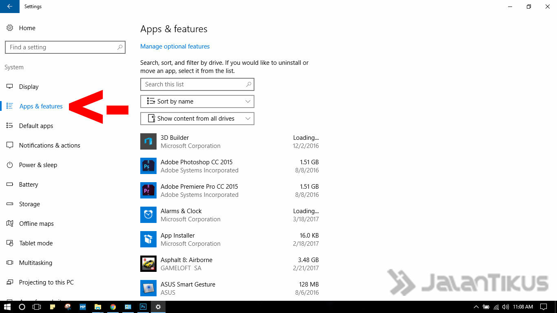Click the Wi-Fi network icon in tray
The image size is (557, 313).
point(496,307)
